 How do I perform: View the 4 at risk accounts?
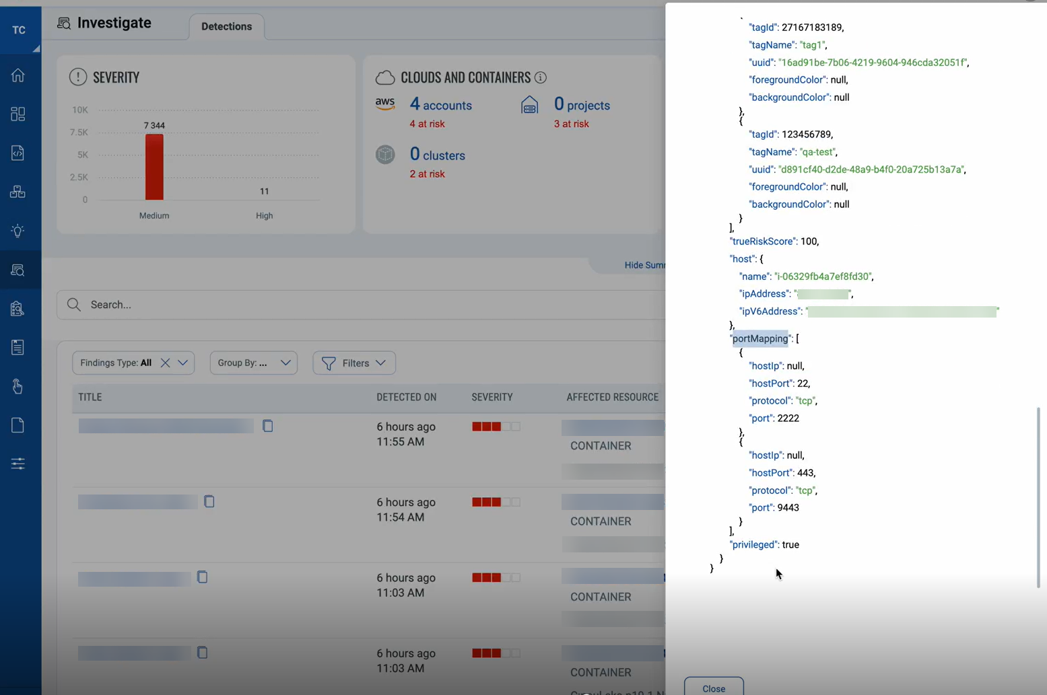(427, 124)
